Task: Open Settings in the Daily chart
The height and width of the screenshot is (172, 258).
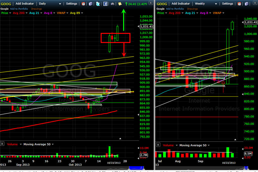Action: 72,3
